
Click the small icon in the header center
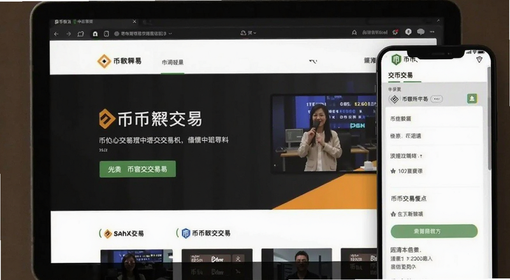313,61
